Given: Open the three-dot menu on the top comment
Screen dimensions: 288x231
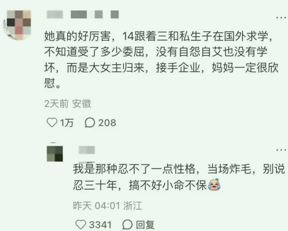Looking at the screenshot, I should point(281,18).
